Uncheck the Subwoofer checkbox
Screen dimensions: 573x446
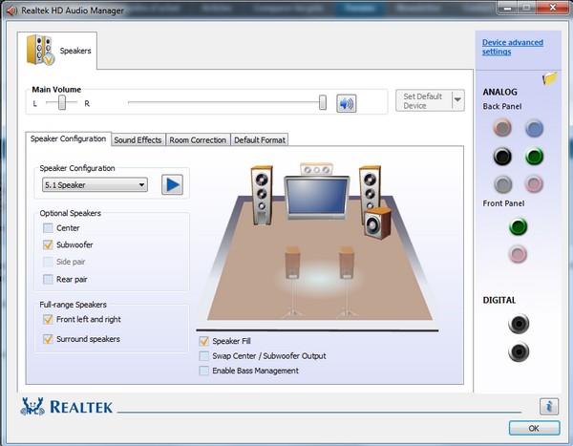(49, 245)
